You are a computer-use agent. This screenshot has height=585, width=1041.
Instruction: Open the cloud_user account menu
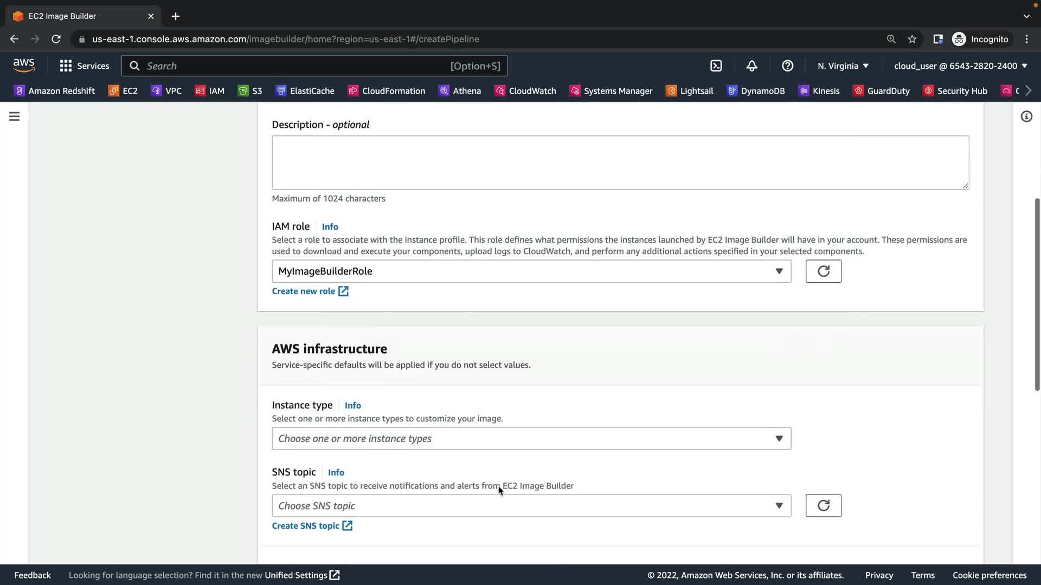click(x=960, y=66)
